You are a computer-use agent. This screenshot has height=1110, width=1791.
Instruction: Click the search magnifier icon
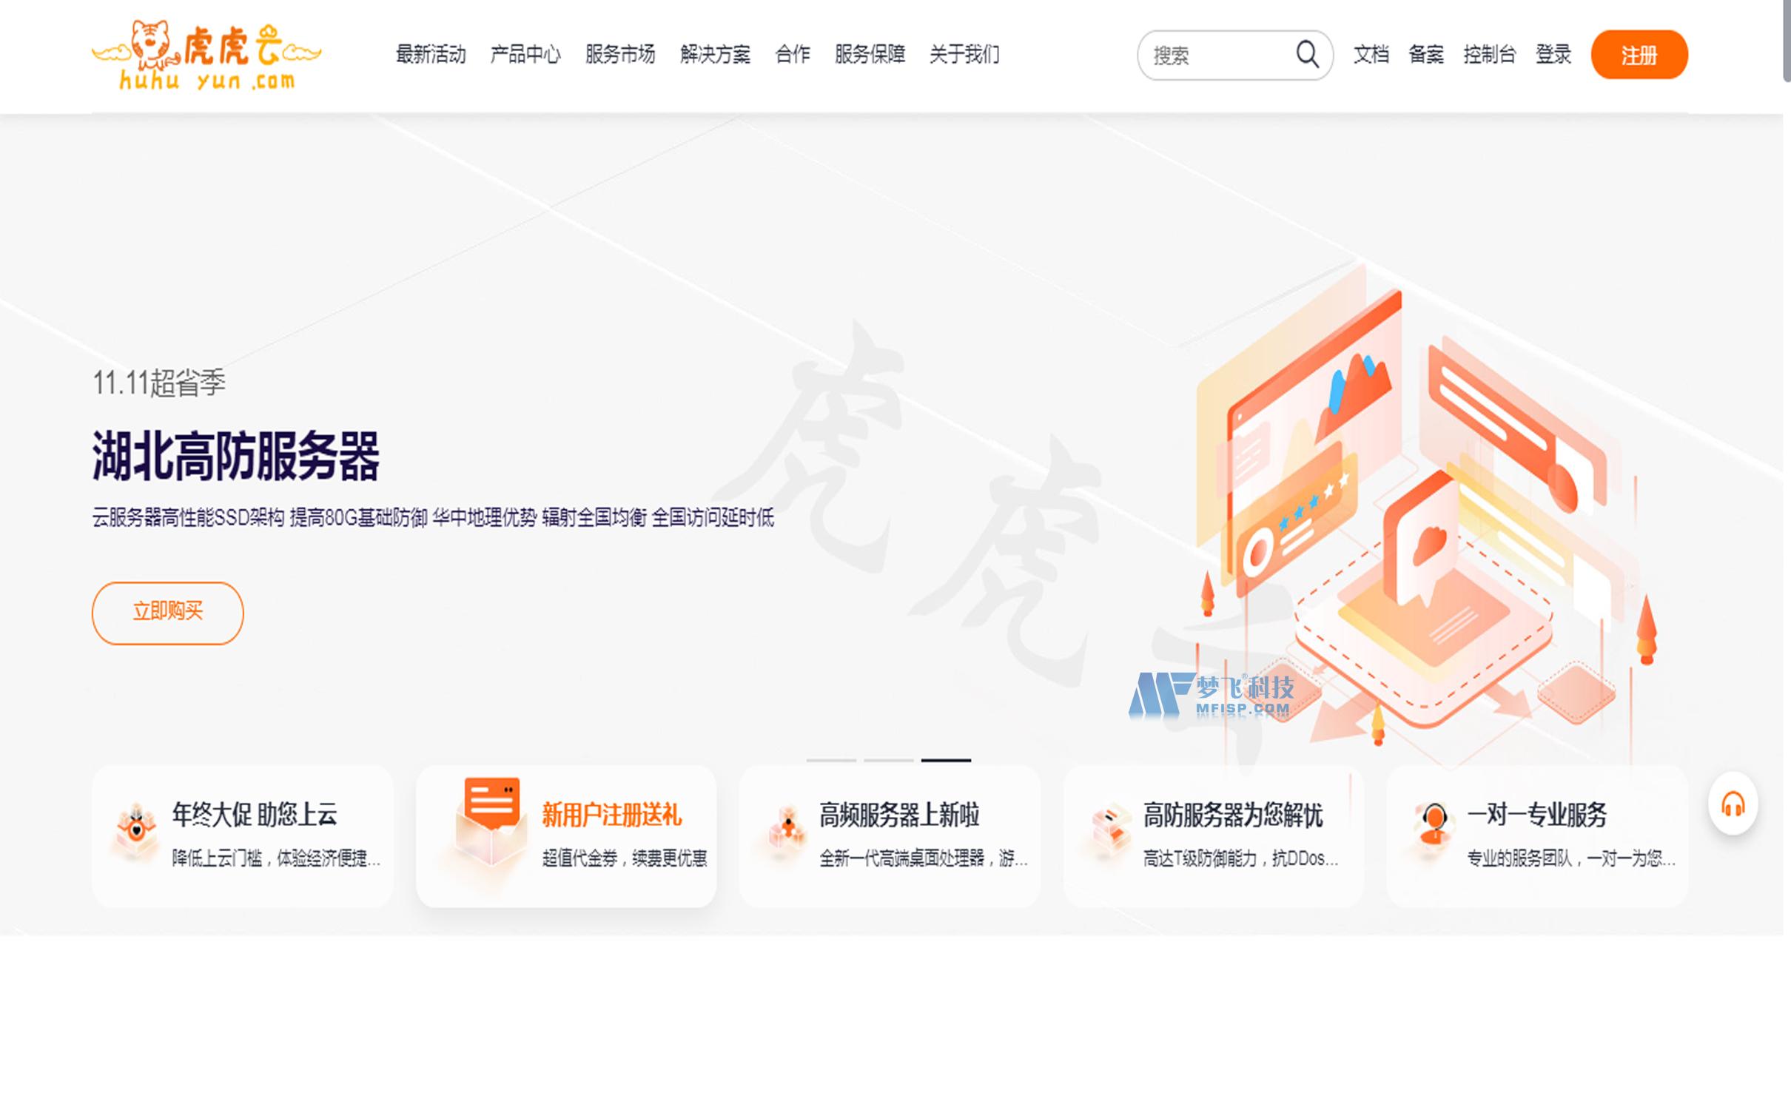click(x=1307, y=54)
